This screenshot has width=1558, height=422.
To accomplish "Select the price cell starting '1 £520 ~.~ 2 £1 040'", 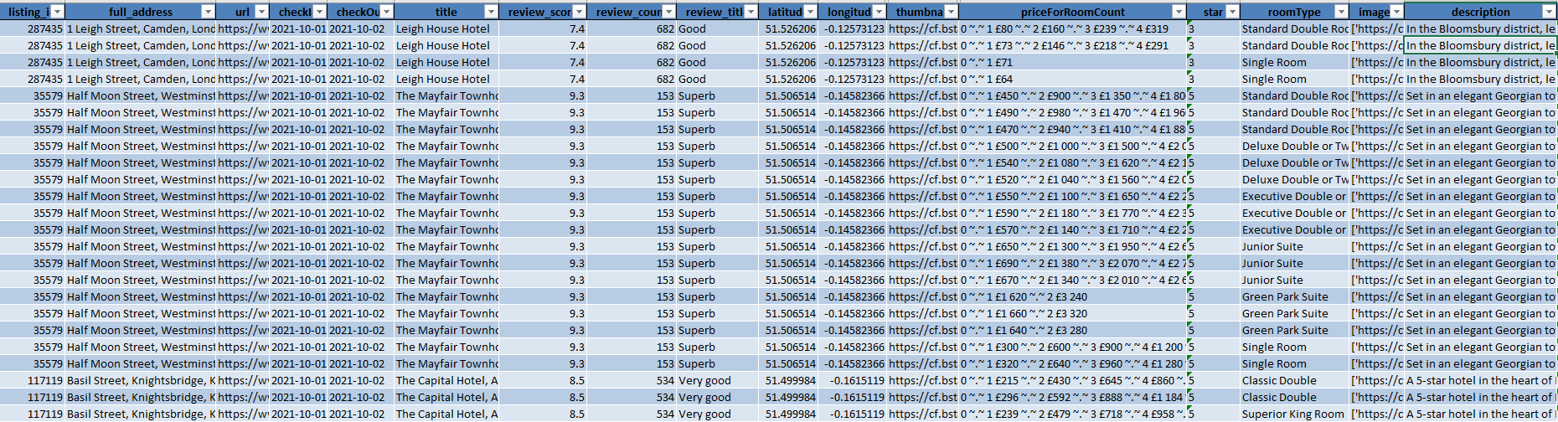I will tap(1073, 179).
